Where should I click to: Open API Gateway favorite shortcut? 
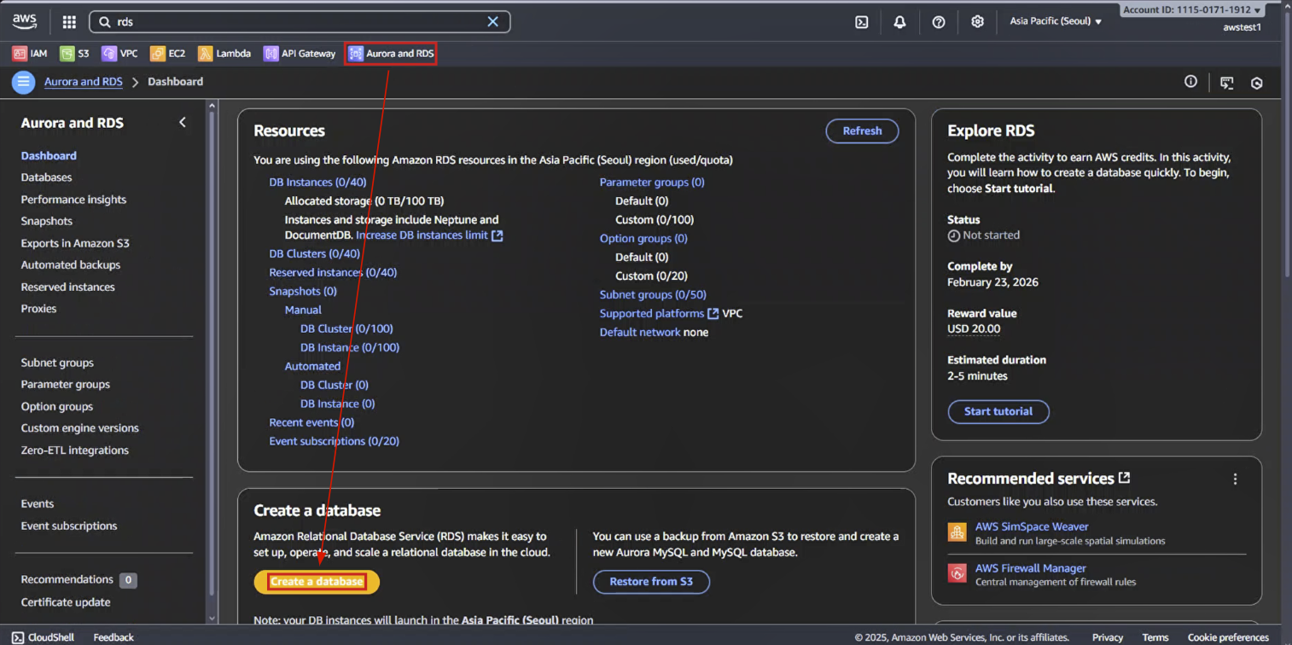300,54
